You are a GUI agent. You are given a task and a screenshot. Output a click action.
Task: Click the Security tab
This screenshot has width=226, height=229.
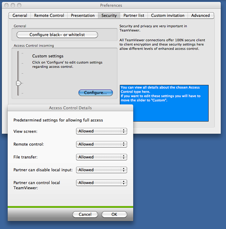click(x=109, y=15)
